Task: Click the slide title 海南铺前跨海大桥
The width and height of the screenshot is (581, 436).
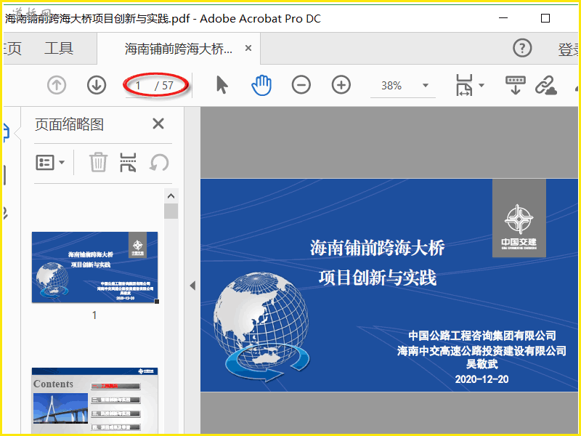Action: coord(377,248)
